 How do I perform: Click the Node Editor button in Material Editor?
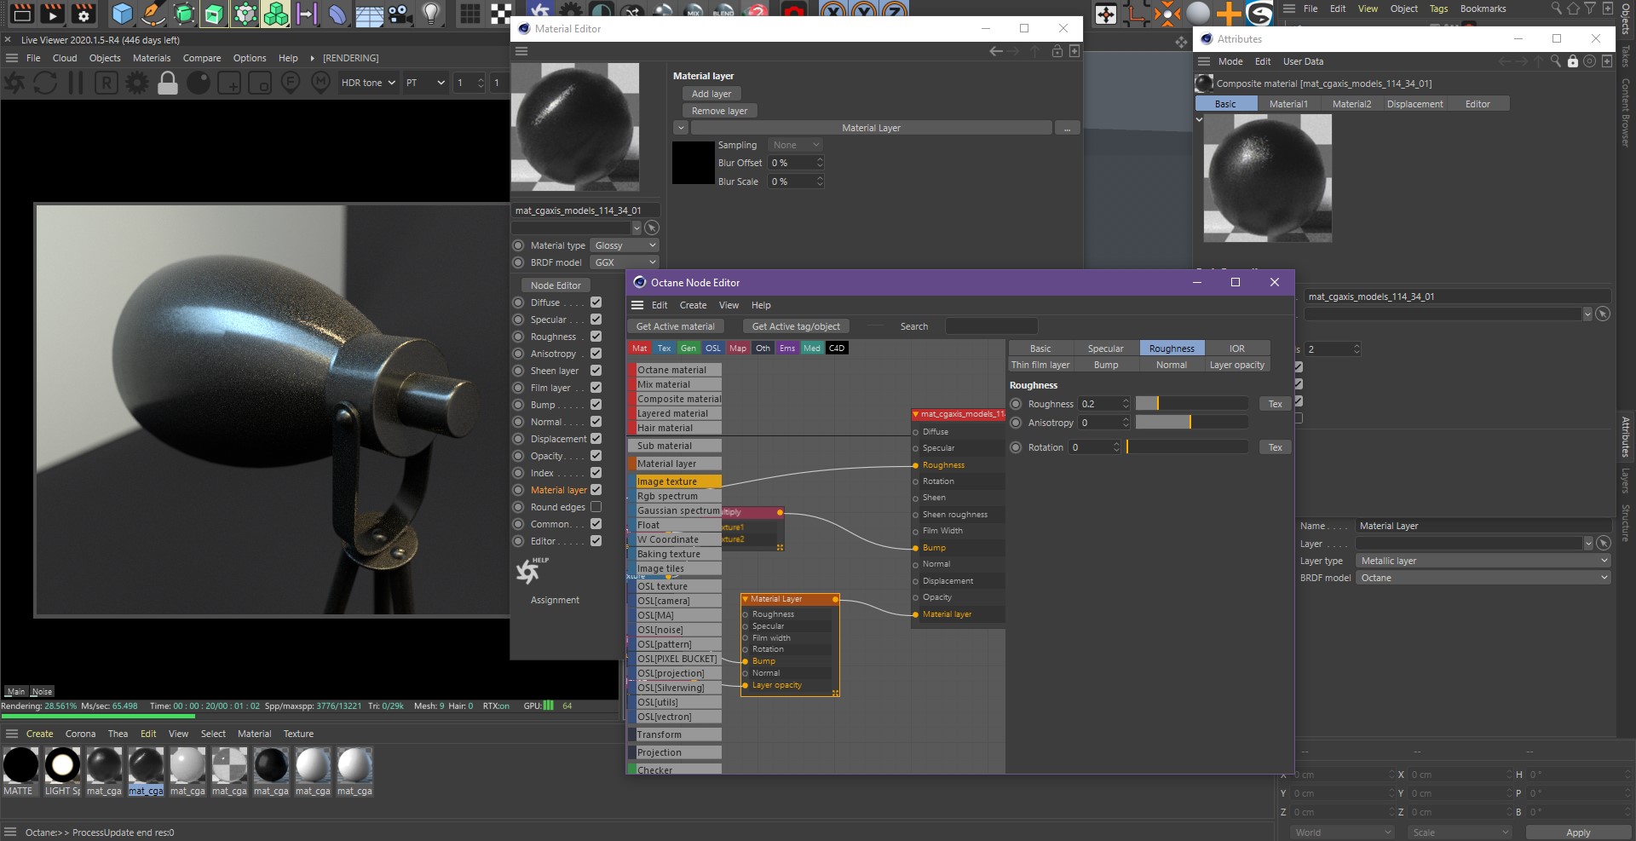556,285
